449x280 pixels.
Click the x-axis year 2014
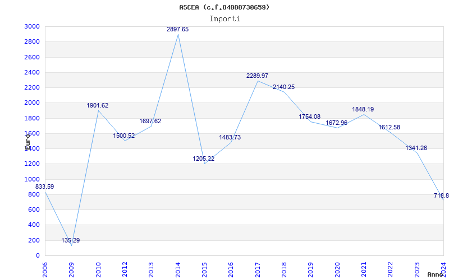(x=178, y=270)
